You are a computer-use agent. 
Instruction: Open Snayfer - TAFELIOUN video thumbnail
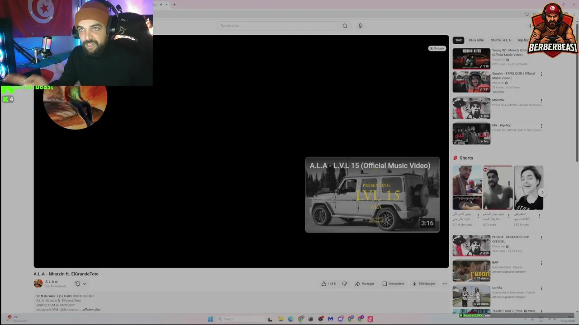coord(471,82)
